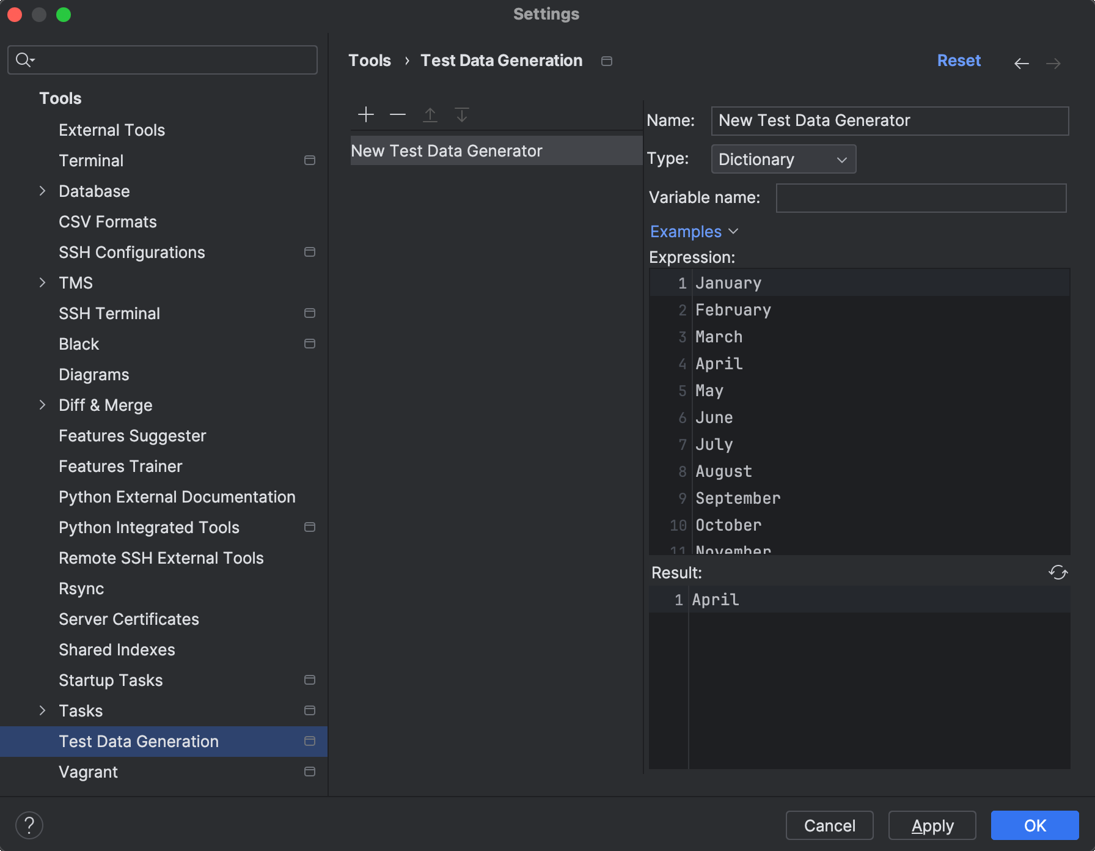Click the Apply button
The height and width of the screenshot is (851, 1095).
point(932,825)
